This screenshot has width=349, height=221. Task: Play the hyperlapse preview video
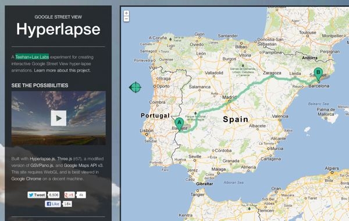(x=59, y=118)
